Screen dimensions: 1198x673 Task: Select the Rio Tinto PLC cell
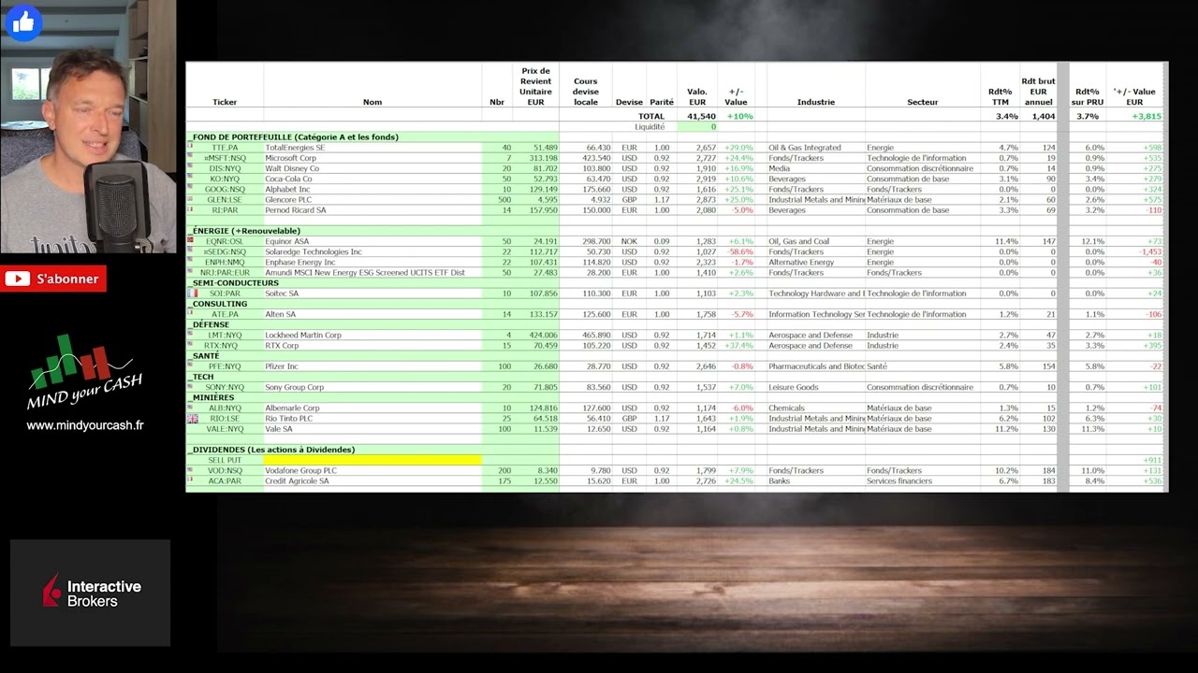[x=373, y=419]
